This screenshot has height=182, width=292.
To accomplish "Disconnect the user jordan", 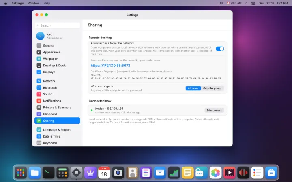I will (214, 110).
